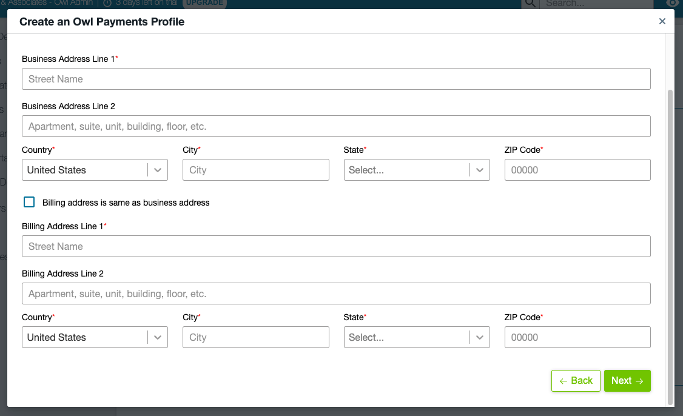Image resolution: width=683 pixels, height=416 pixels.
Task: Click the dialog's vertical scrollbar
Action: coord(670,247)
